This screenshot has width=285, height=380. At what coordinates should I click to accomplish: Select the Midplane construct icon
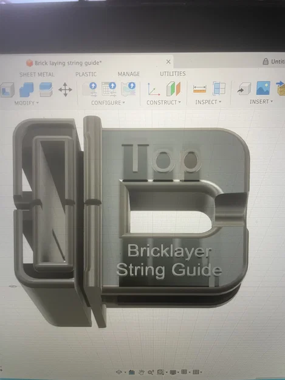point(173,89)
